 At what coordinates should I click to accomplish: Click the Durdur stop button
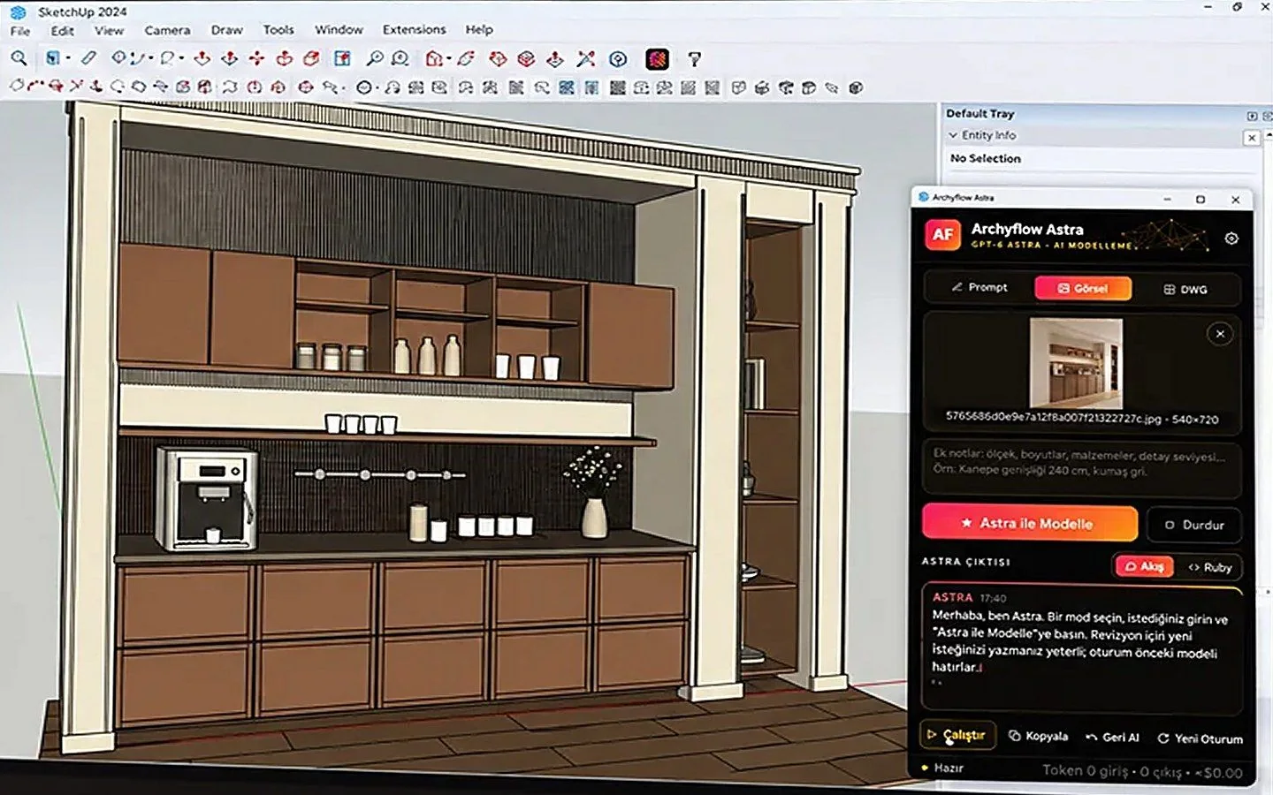tap(1194, 525)
